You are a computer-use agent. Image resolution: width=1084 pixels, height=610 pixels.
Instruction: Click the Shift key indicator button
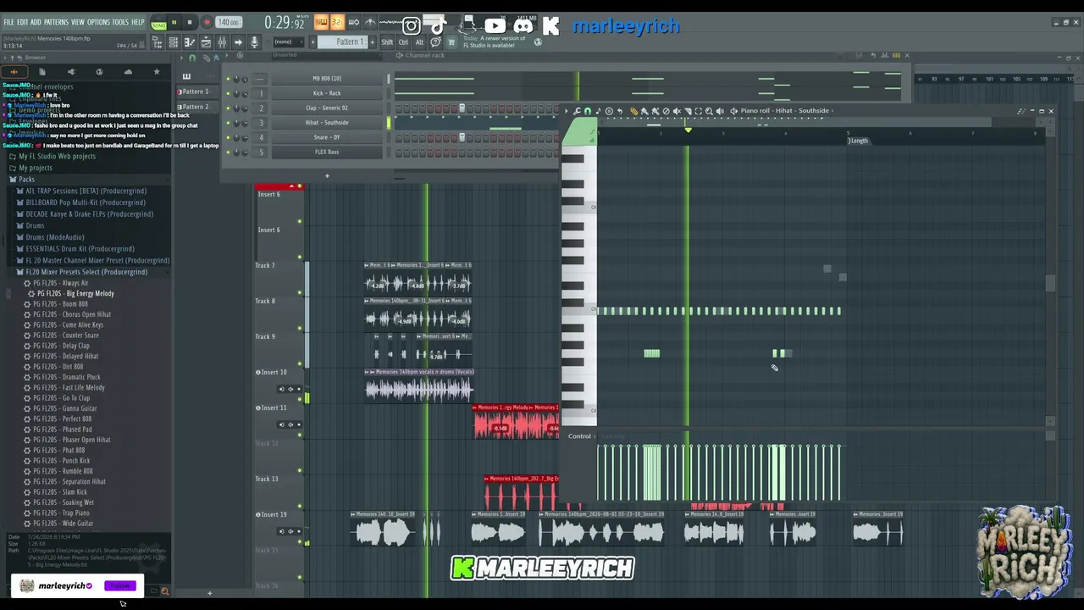pos(387,42)
